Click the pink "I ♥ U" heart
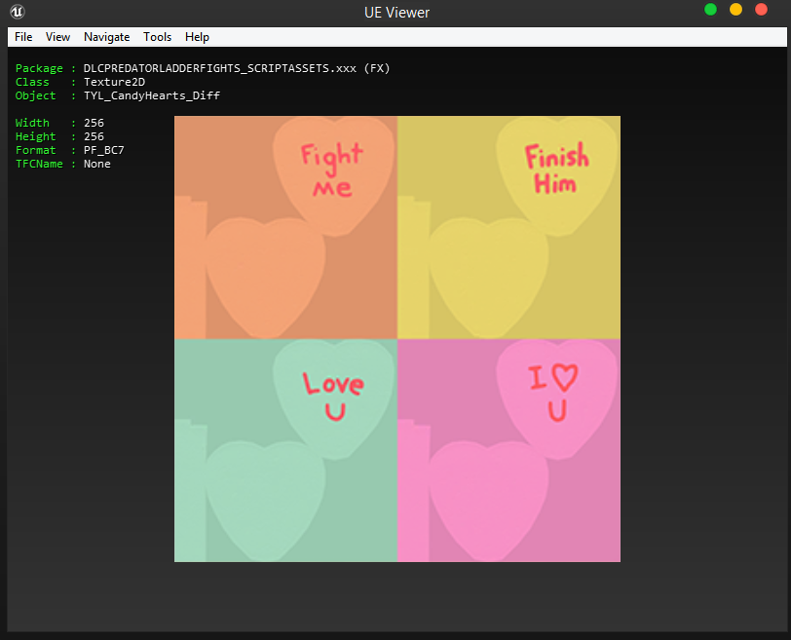This screenshot has height=640, width=791. click(x=556, y=393)
